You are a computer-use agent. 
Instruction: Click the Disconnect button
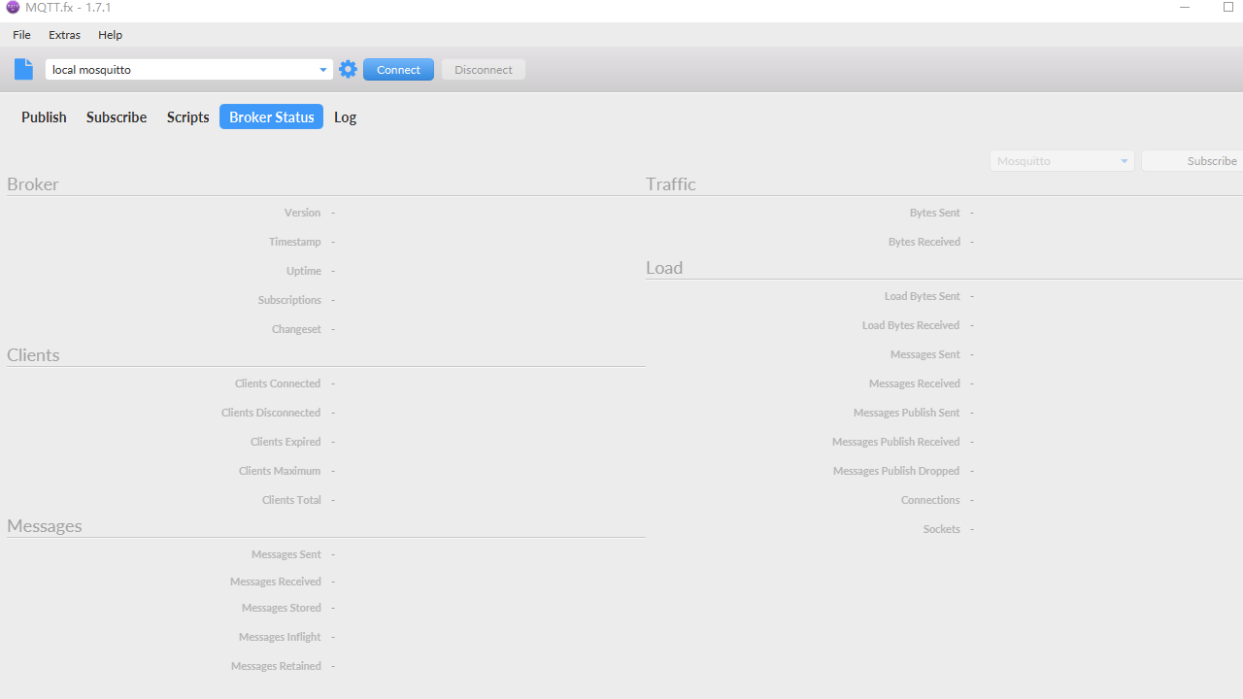(x=483, y=69)
